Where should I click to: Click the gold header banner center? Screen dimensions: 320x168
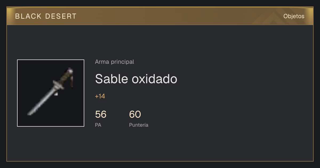160,16
